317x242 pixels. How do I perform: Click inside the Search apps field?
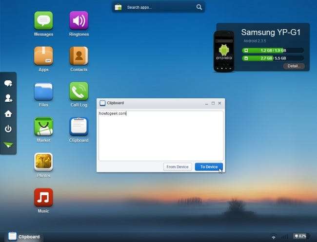coord(158,7)
